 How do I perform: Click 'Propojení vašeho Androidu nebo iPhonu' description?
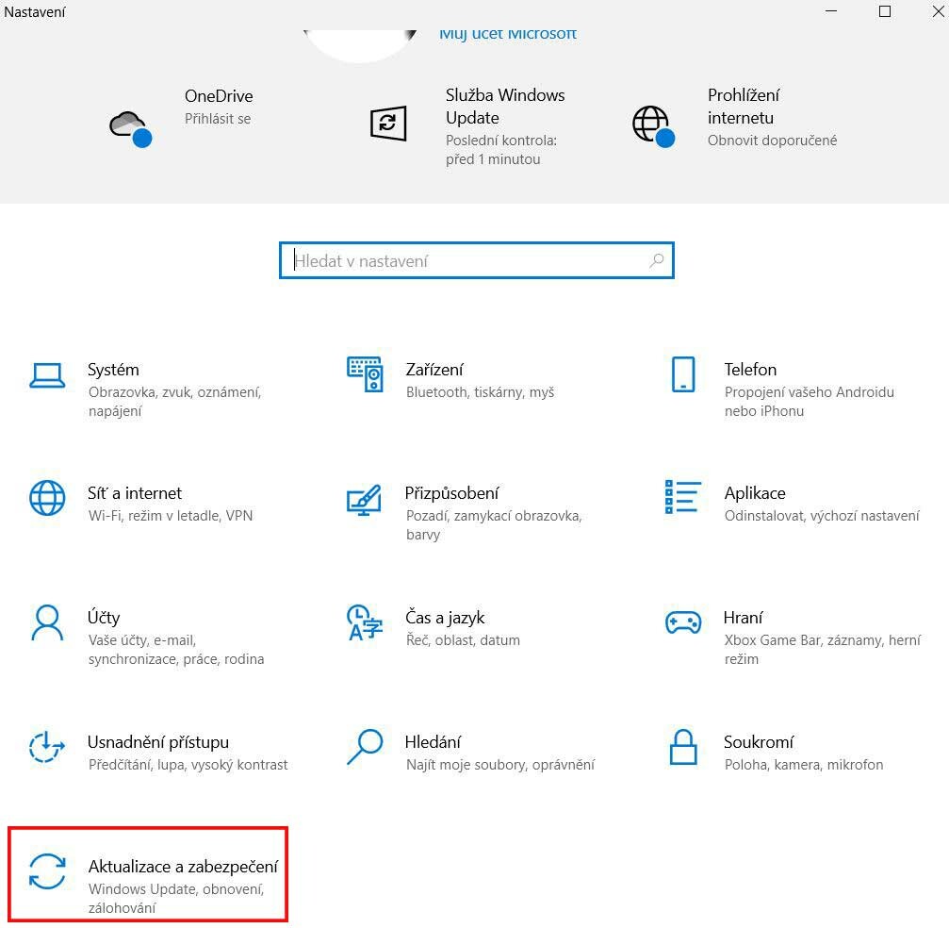tap(809, 402)
